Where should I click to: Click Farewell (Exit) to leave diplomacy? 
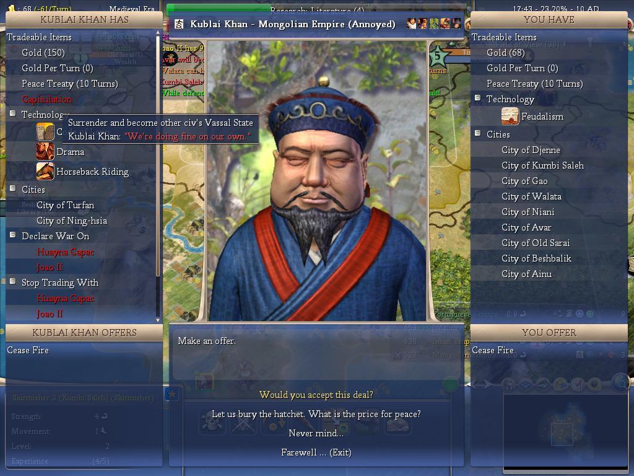pyautogui.click(x=316, y=452)
